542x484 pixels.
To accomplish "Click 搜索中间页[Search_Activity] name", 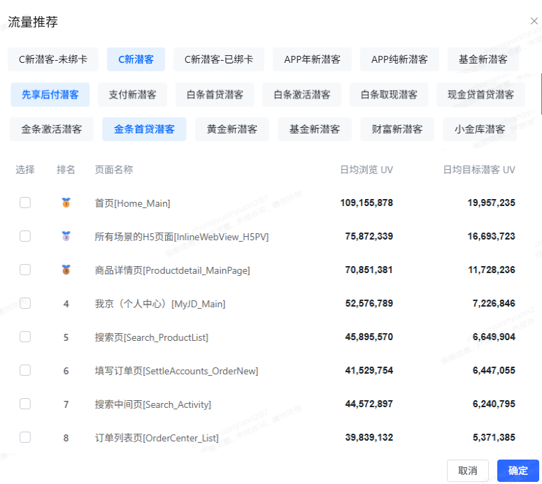I will click(x=152, y=404).
